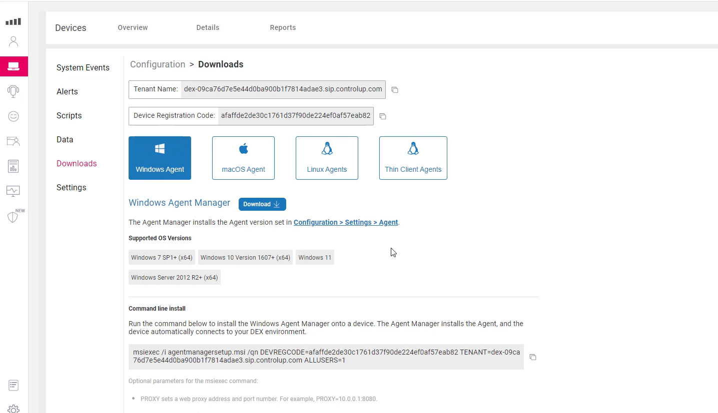This screenshot has width=718, height=413.
Task: Follow the Configuration > Settings > Agent link
Action: point(346,222)
